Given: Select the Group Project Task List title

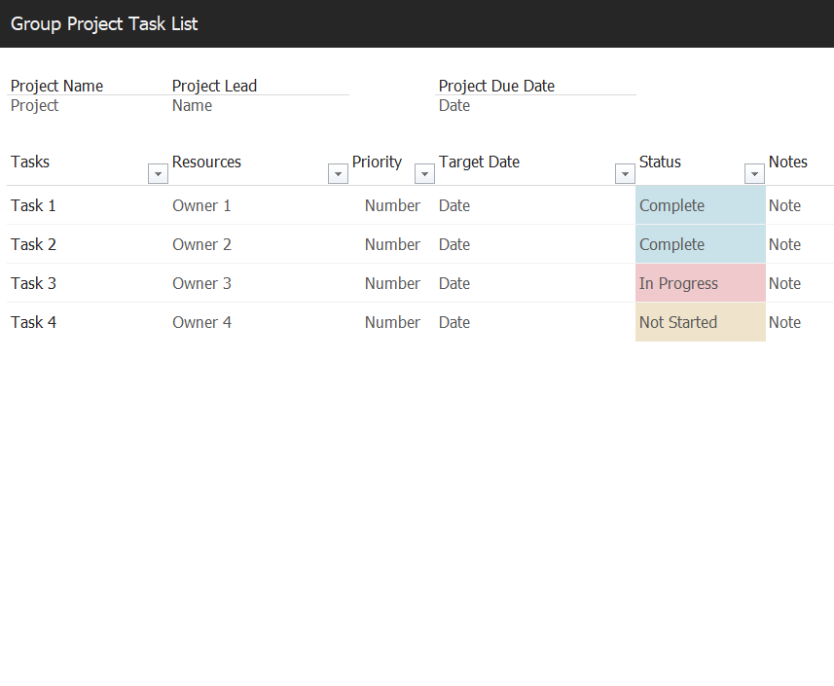Looking at the screenshot, I should click(104, 24).
